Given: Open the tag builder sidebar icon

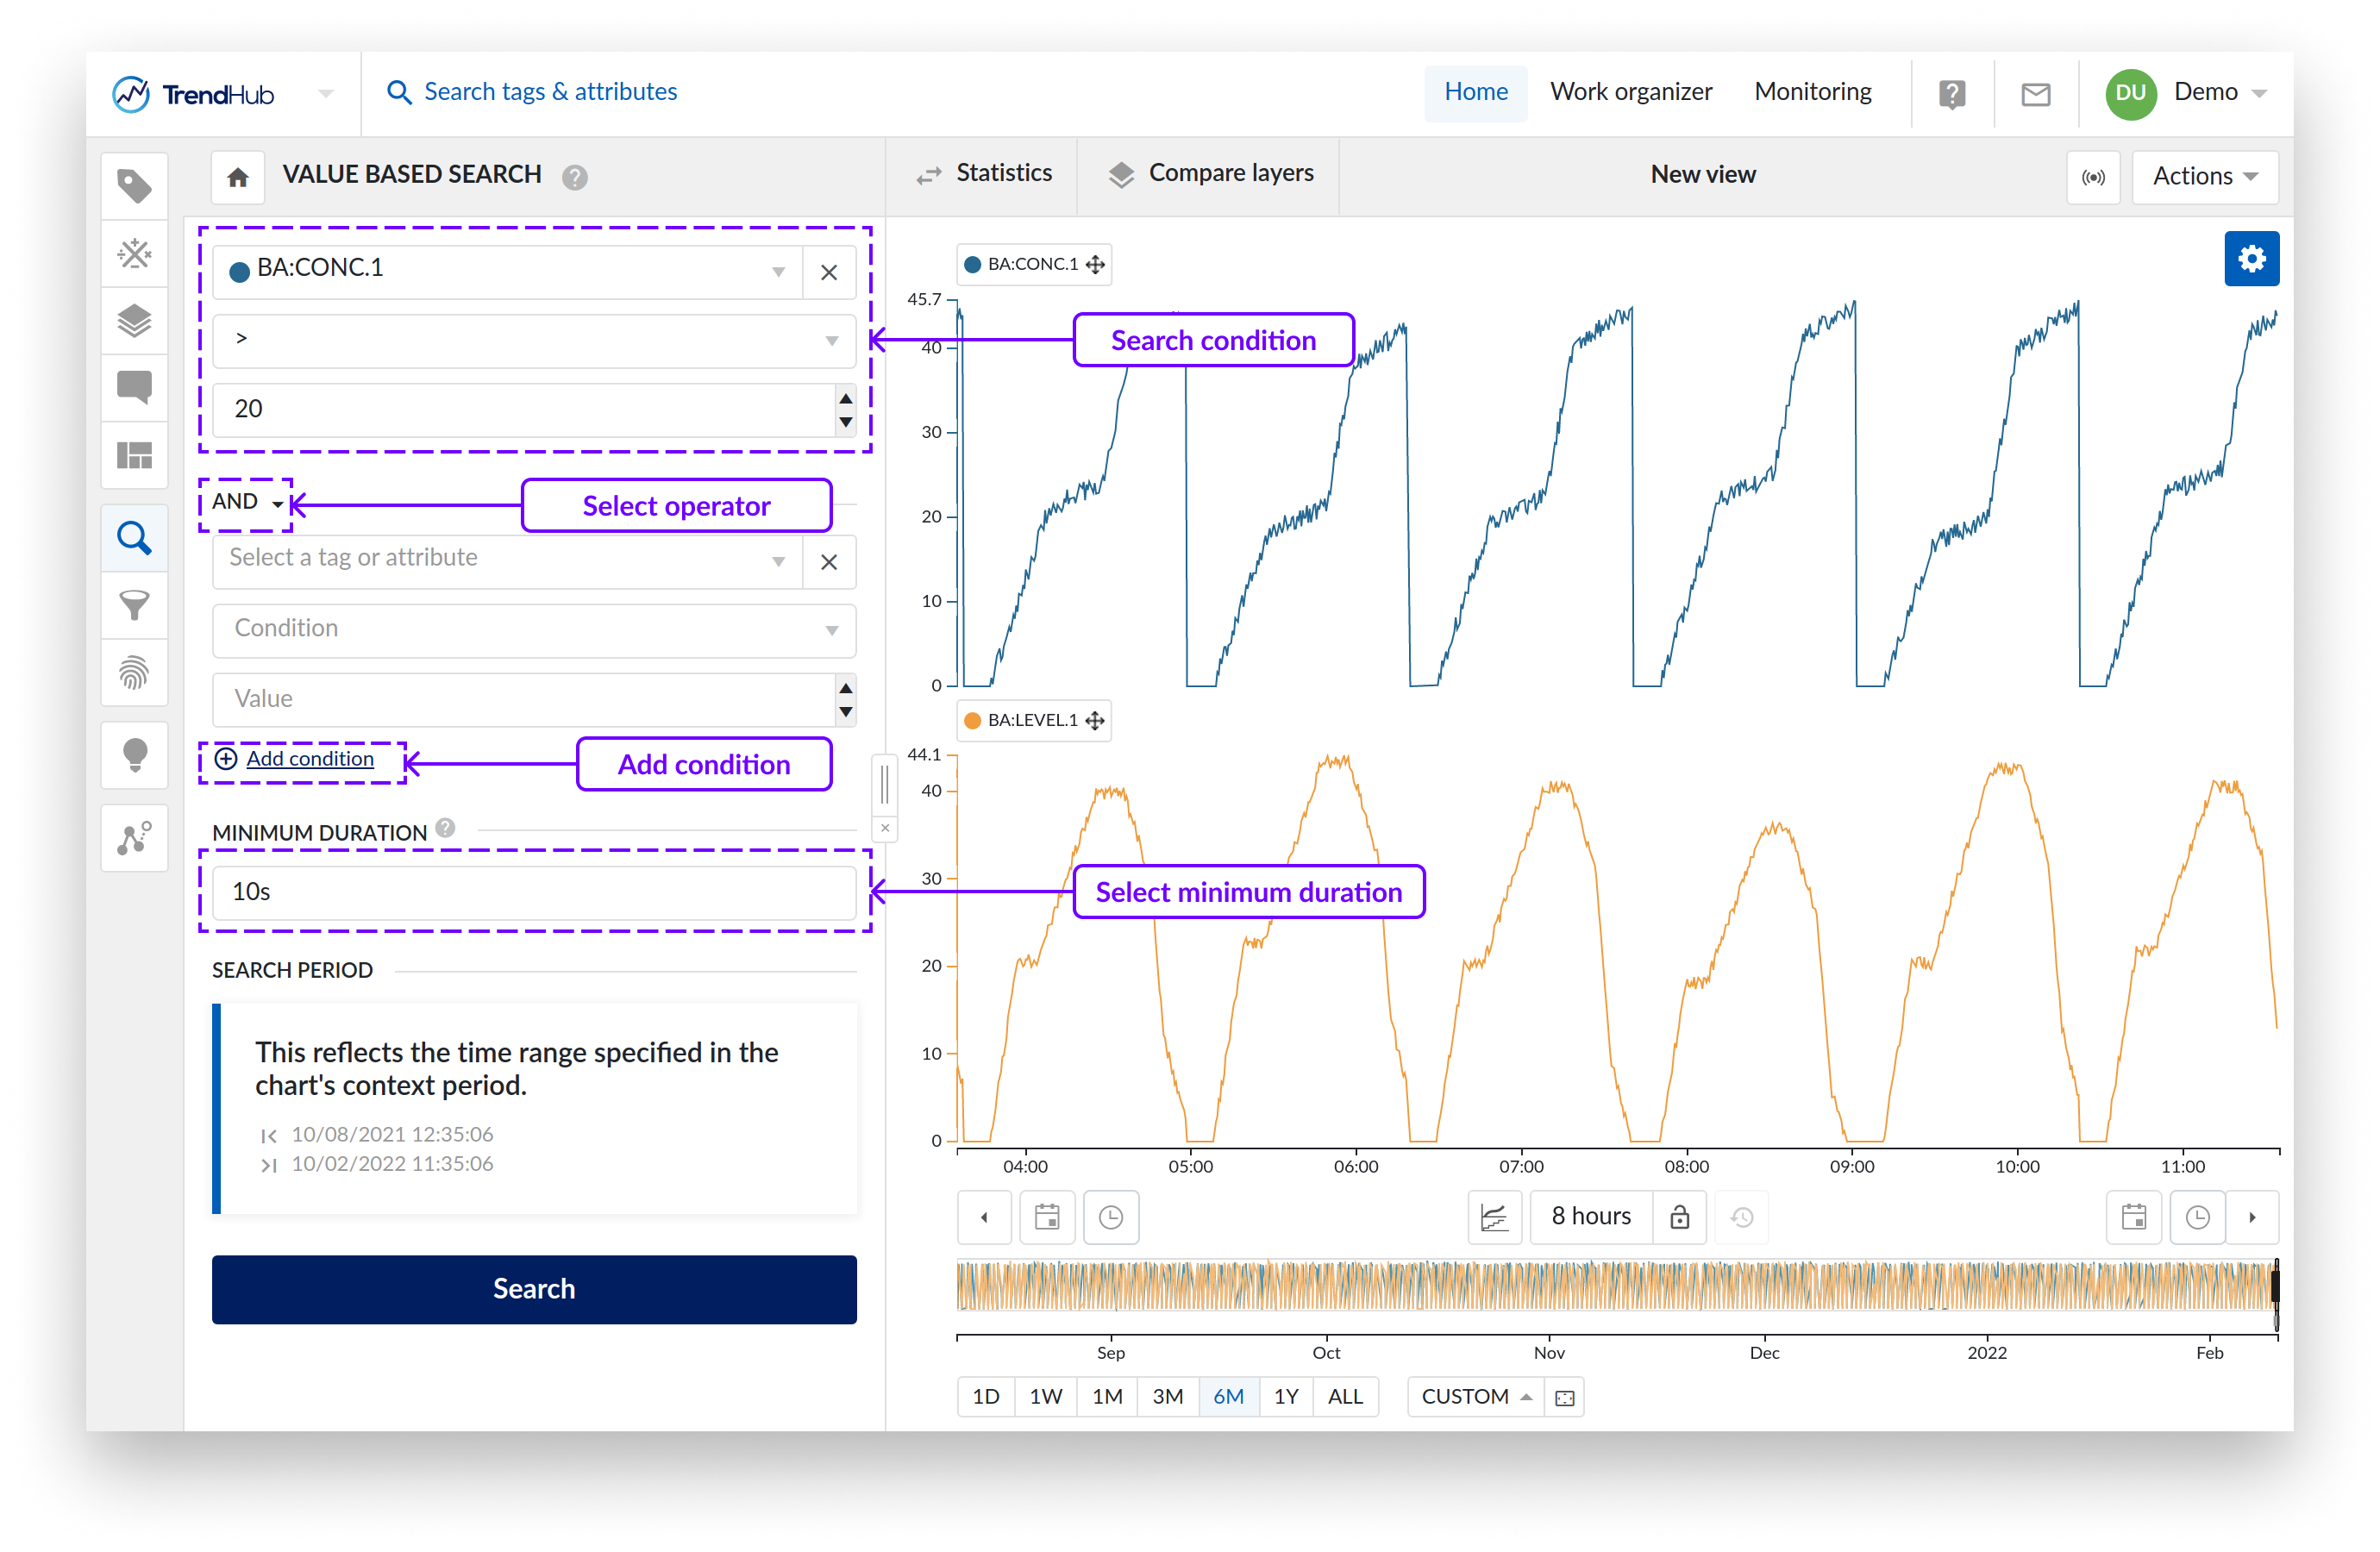Looking at the screenshot, I should (x=134, y=253).
